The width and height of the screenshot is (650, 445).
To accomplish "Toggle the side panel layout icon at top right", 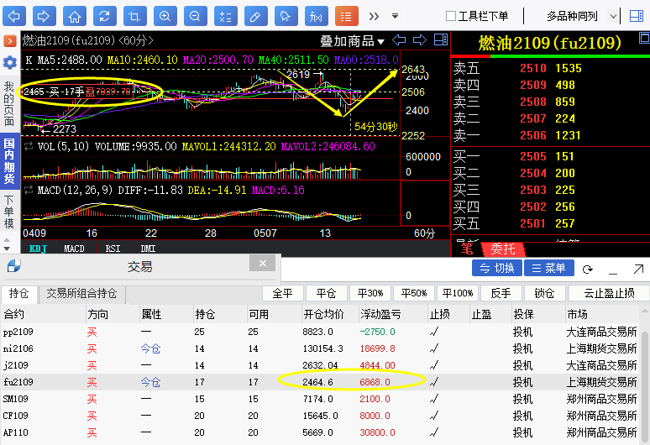I will (636, 16).
